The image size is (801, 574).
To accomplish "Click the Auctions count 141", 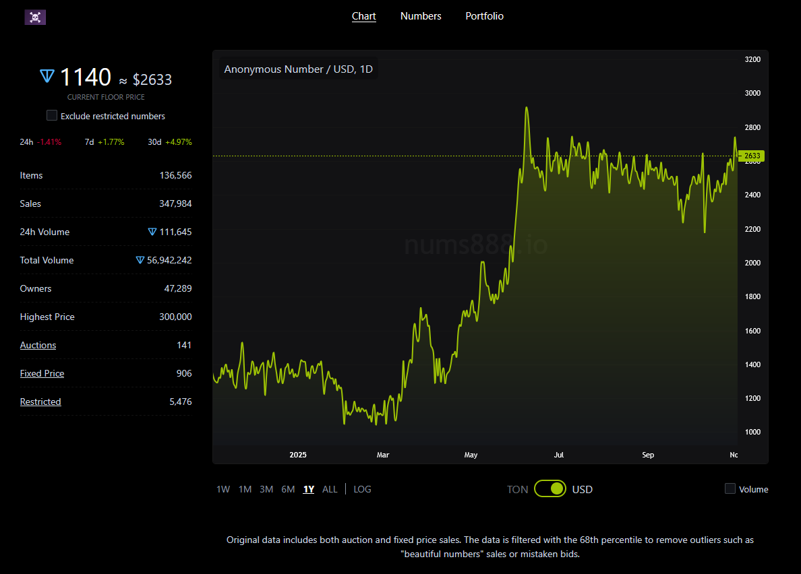I will pos(184,346).
